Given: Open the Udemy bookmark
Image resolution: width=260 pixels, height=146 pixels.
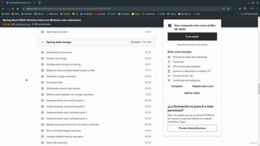Looking at the screenshot, I should 65,14.
